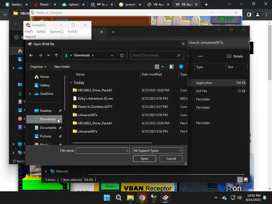Screen dimensions: 272x204
Task: Show hidden tray icons chevron
Action: 216,198
